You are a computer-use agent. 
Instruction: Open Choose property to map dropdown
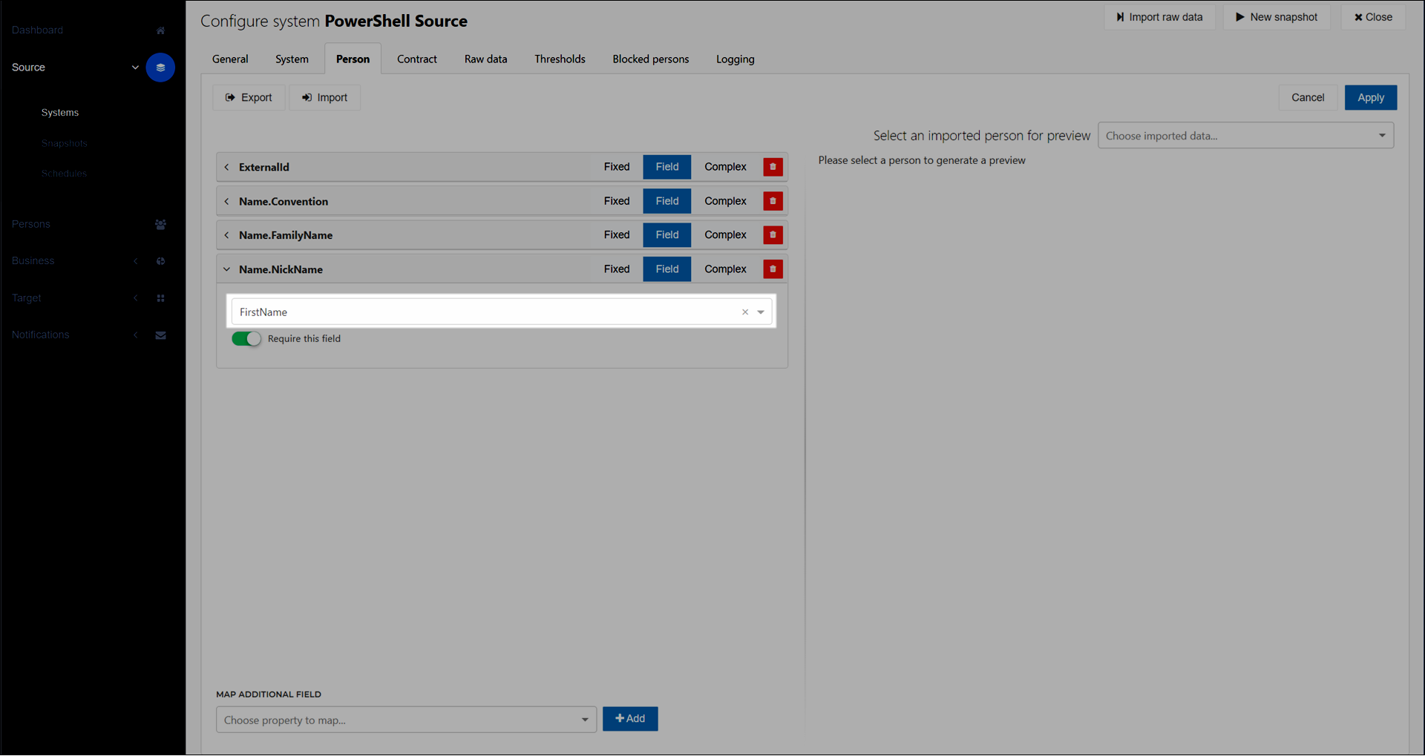coord(406,720)
